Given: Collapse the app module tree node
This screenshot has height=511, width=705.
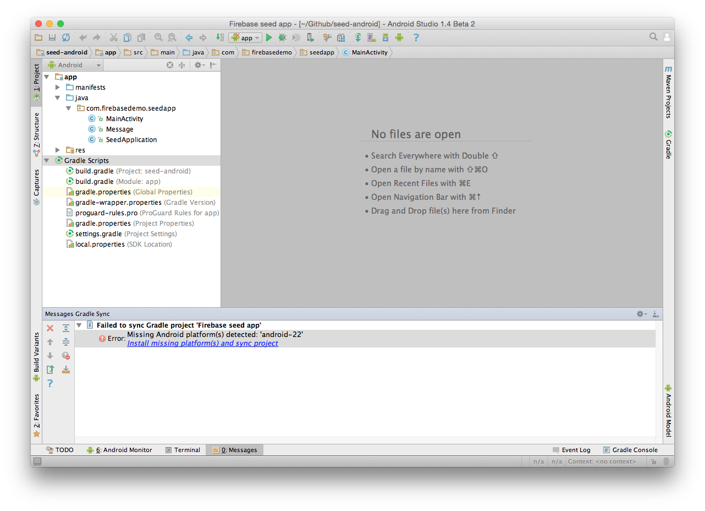Looking at the screenshot, I should [47, 77].
